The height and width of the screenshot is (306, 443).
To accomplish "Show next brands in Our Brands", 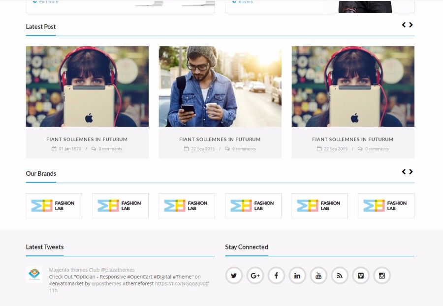I will click(x=411, y=172).
